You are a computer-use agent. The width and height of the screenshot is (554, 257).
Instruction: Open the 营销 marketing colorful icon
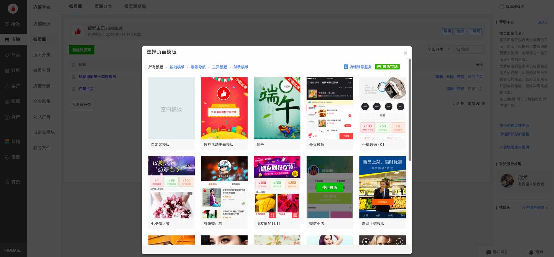[x=7, y=142]
